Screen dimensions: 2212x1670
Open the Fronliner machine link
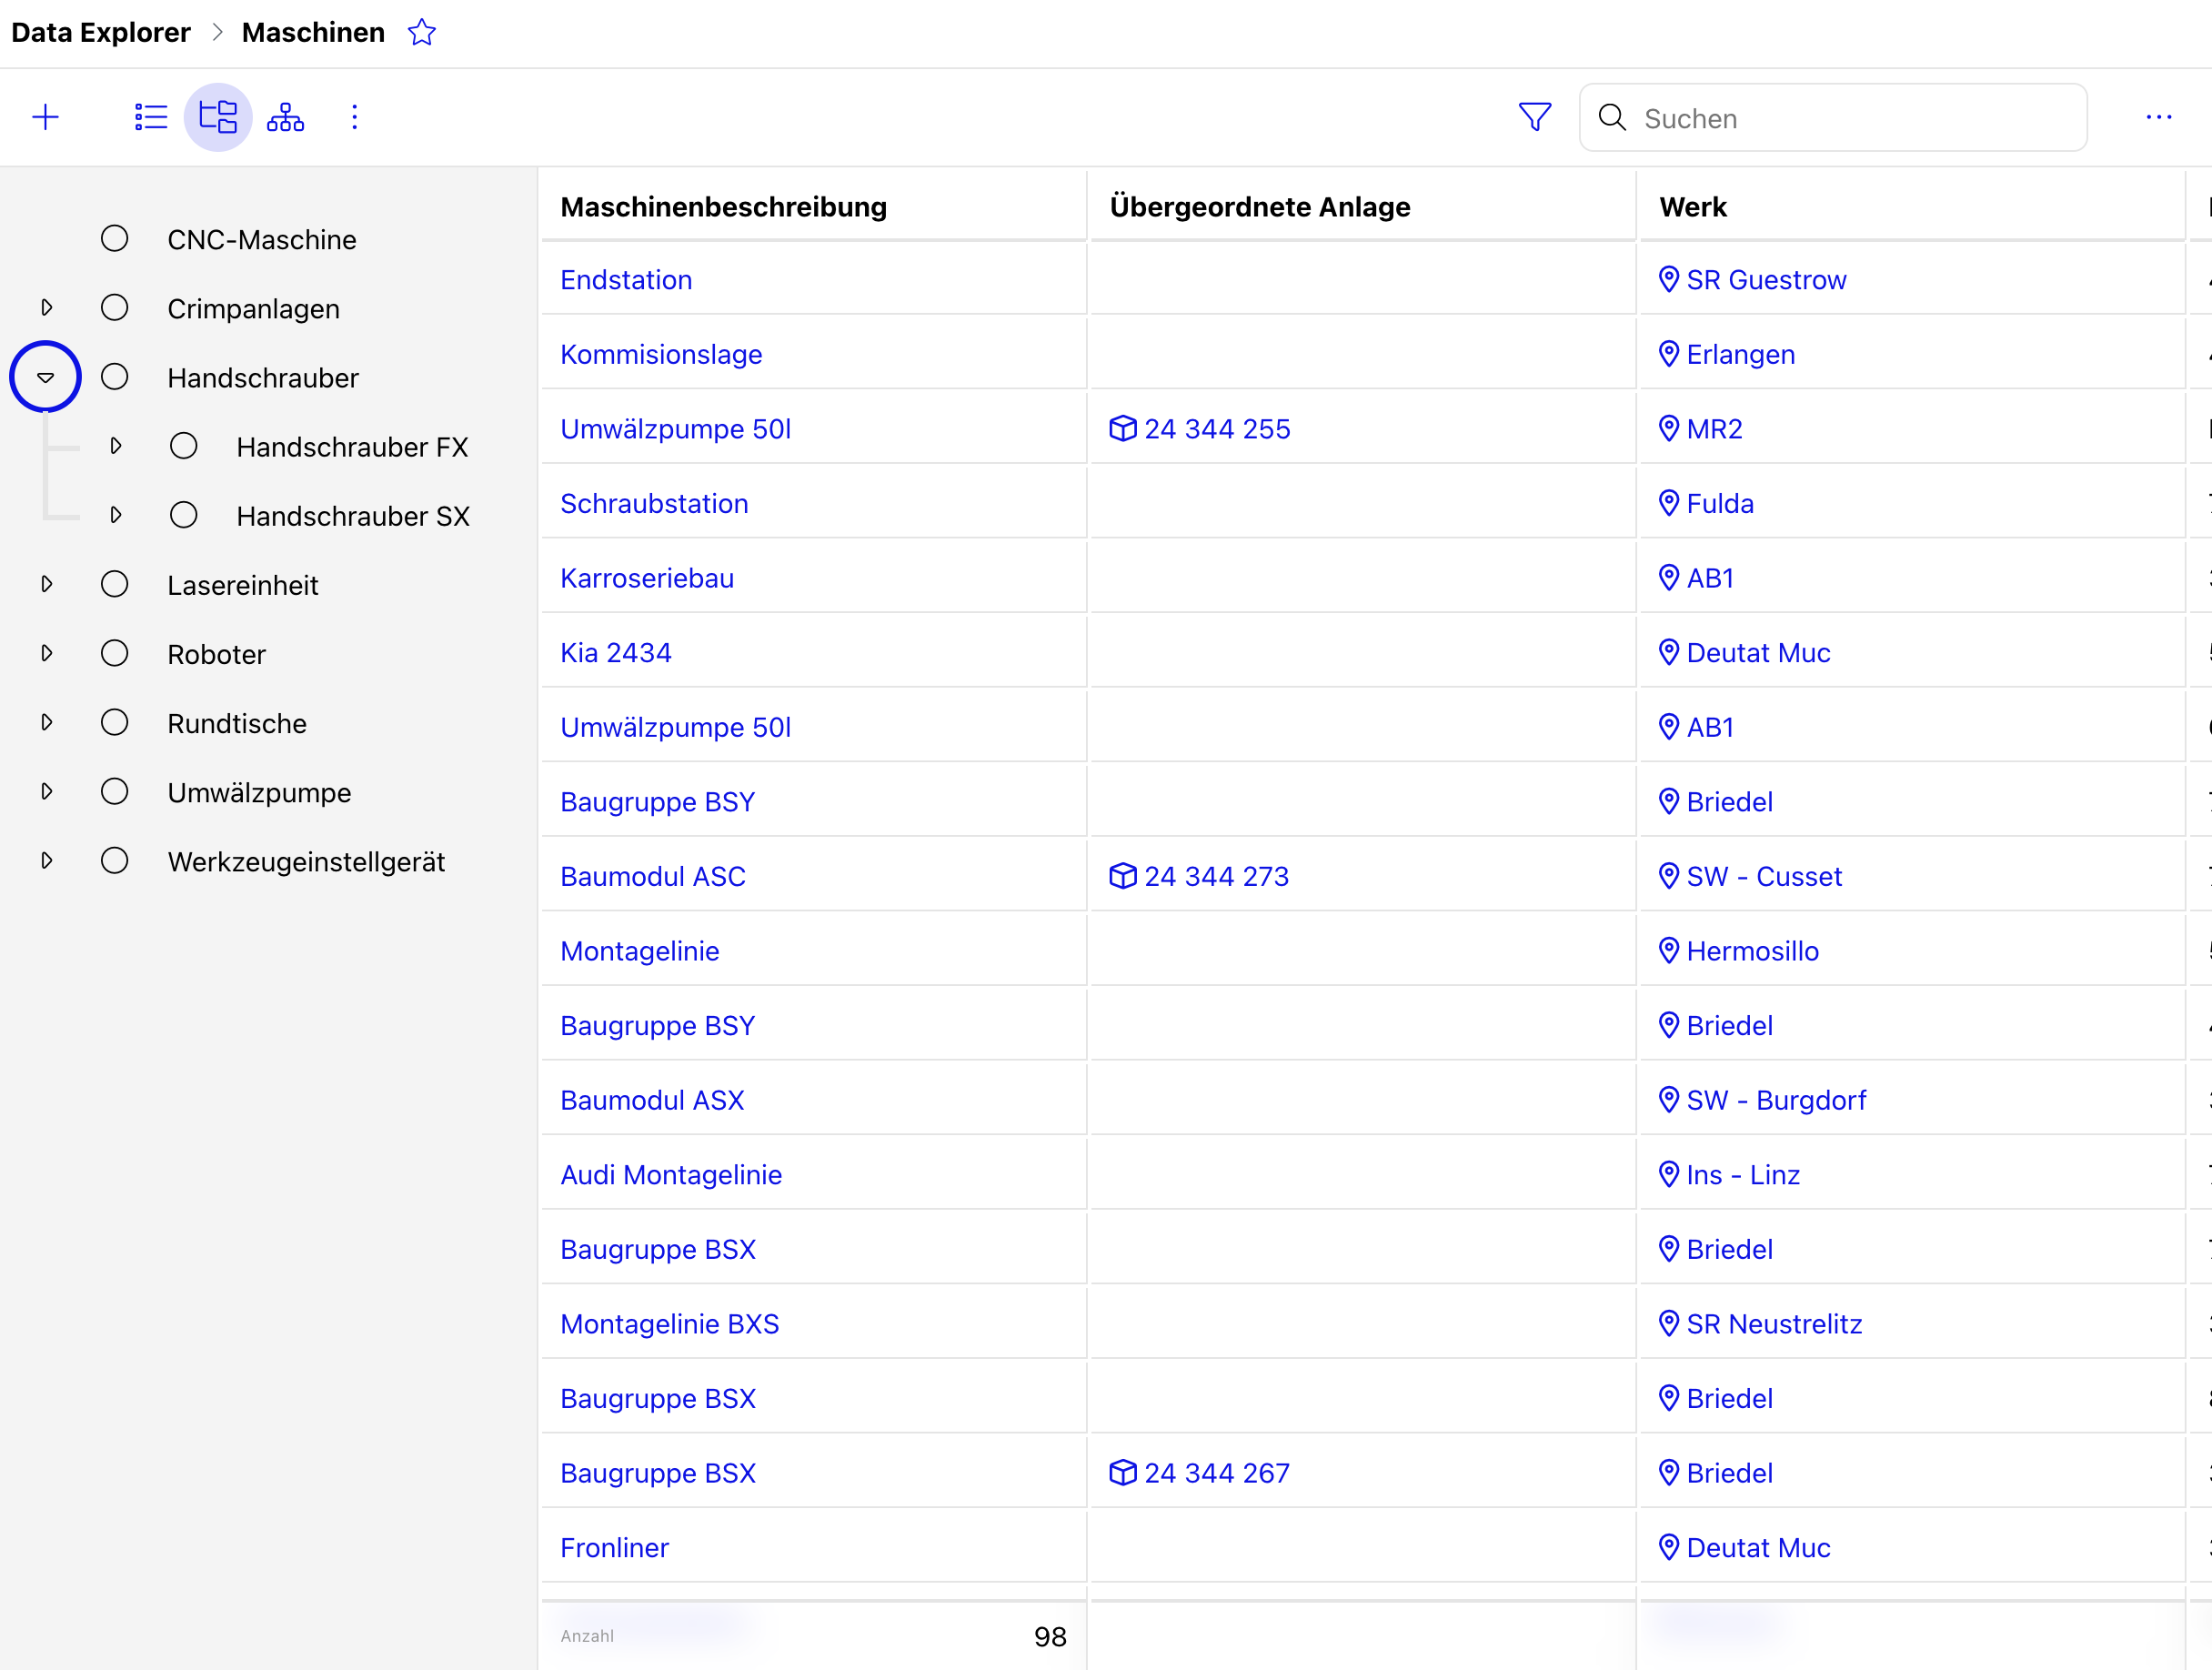pyautogui.click(x=614, y=1548)
